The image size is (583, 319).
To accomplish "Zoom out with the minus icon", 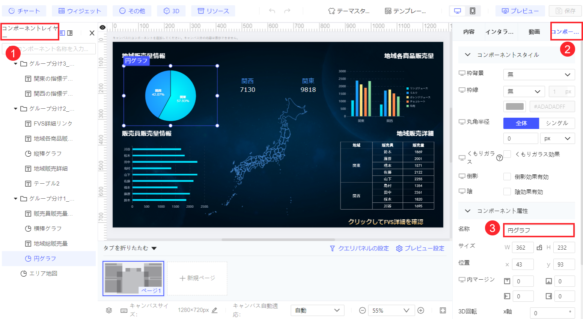I will tap(362, 310).
